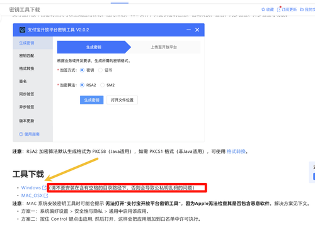Open the 我的 folder icon at top right
This screenshot has height=237, width=315.
tap(302, 9)
